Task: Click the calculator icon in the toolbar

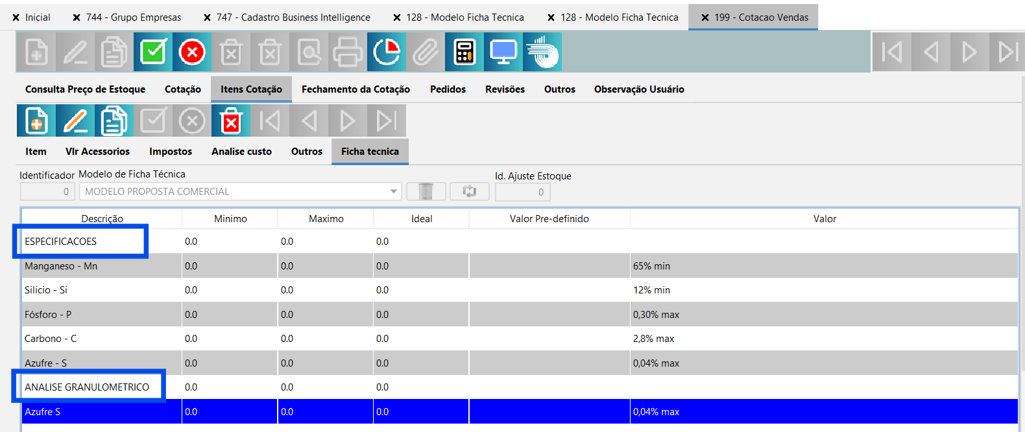Action: pos(464,52)
